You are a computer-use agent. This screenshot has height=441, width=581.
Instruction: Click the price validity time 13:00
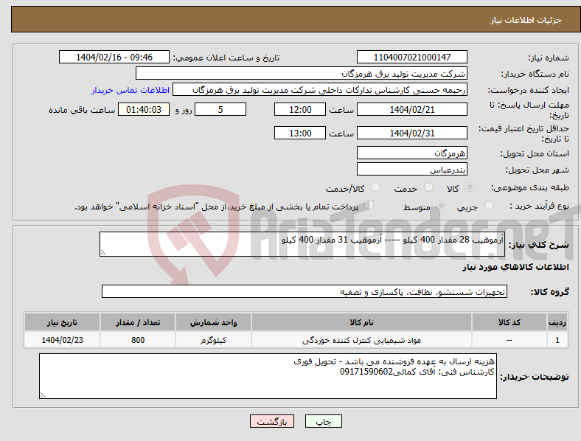tap(300, 133)
